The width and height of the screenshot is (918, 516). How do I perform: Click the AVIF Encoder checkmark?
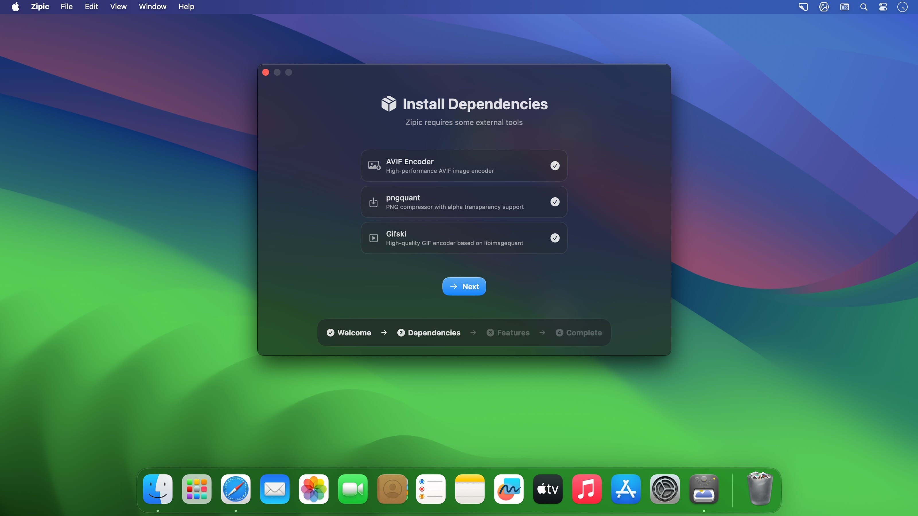click(555, 166)
